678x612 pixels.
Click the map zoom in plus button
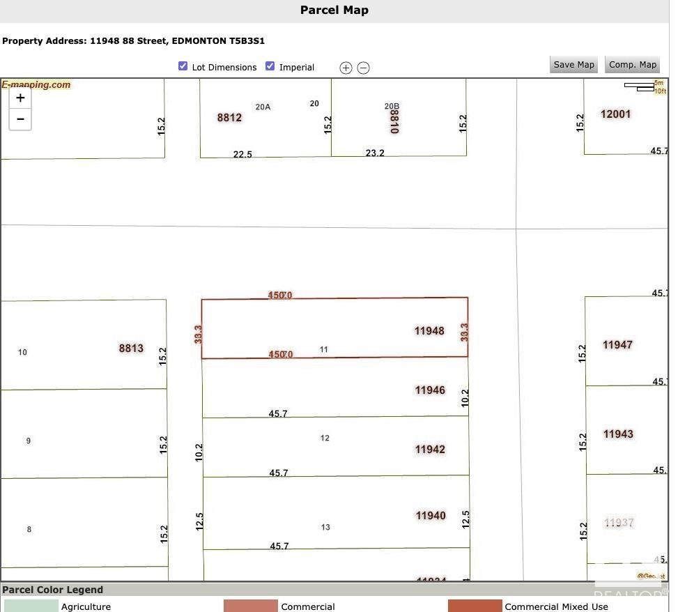click(x=20, y=98)
